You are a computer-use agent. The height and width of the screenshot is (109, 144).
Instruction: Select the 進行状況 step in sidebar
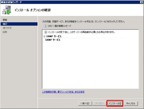point(7,28)
